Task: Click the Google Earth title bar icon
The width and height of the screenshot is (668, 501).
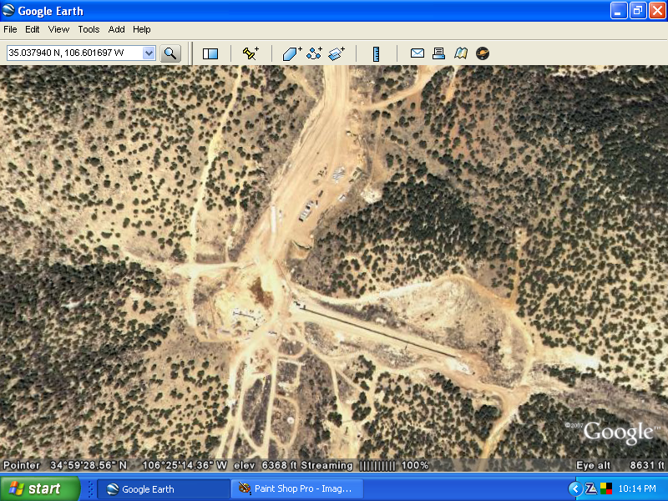Action: pyautogui.click(x=8, y=10)
